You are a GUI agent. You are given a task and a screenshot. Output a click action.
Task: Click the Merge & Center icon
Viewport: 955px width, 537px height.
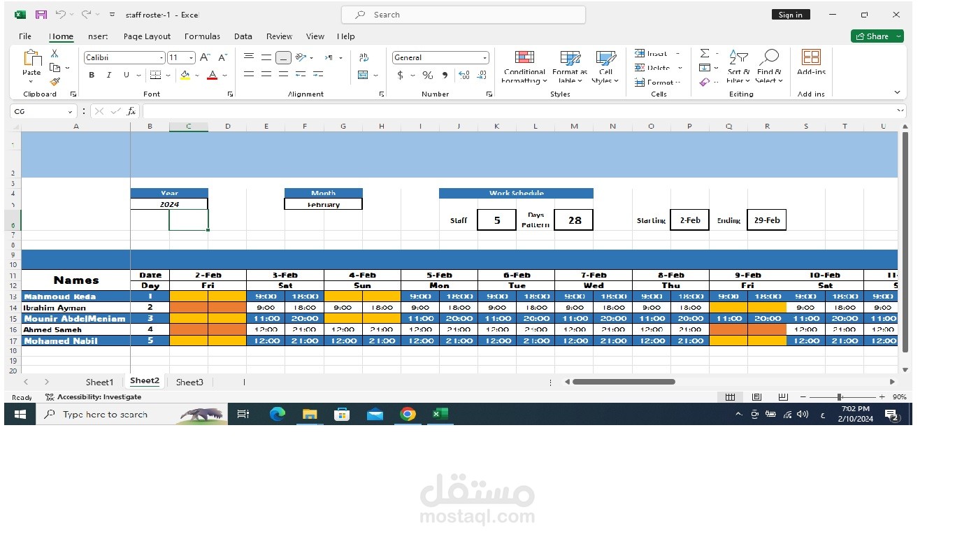pos(363,75)
